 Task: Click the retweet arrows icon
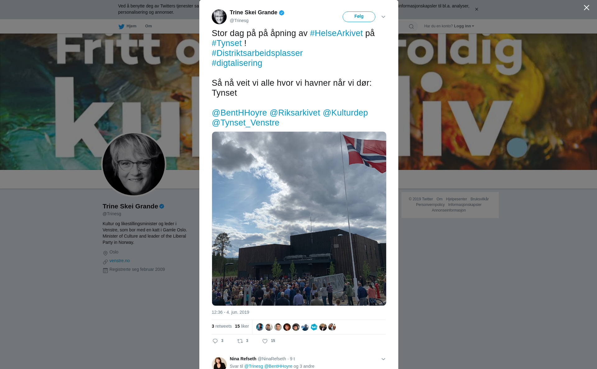[x=240, y=341]
